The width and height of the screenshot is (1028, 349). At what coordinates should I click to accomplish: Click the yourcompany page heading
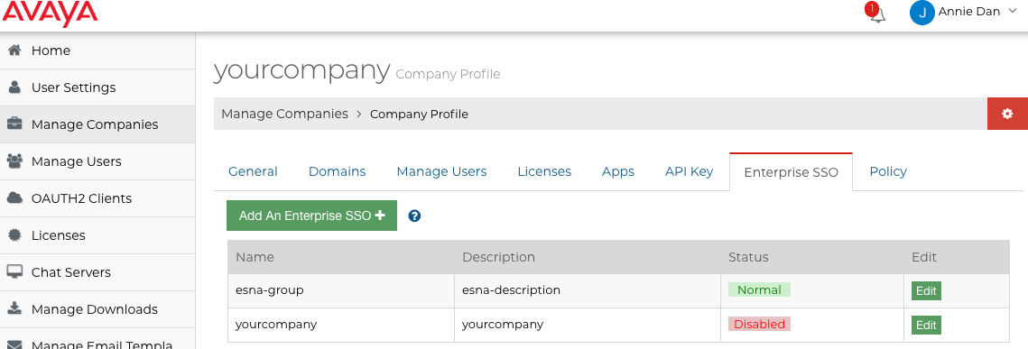301,70
